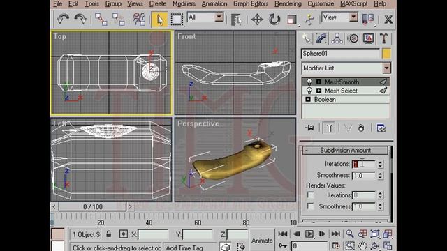Choose the Select and Move tool
Viewport: 447px width, 251px height.
[x=257, y=20]
